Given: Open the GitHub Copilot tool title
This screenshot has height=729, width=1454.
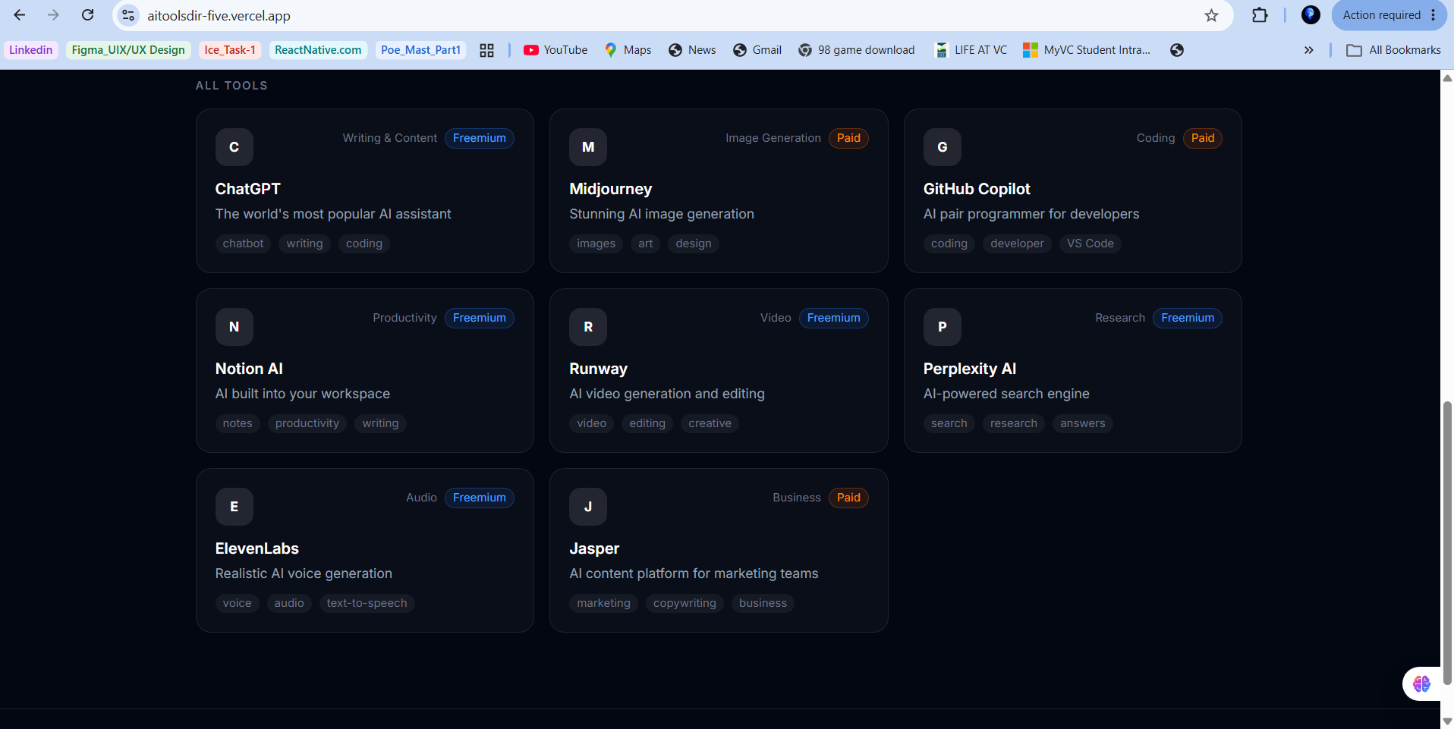Looking at the screenshot, I should coord(977,189).
